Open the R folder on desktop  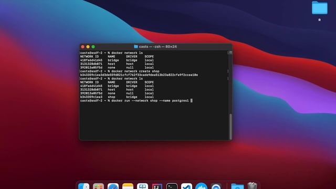[x=320, y=8]
